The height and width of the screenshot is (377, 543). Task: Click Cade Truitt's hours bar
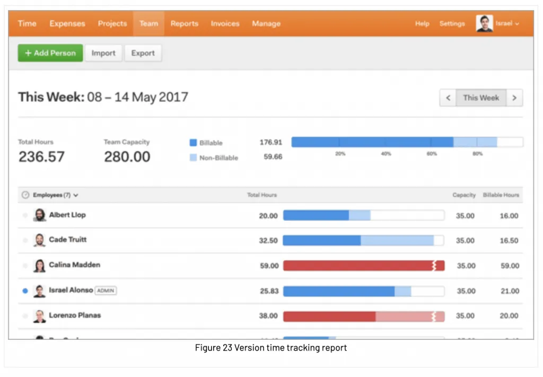pos(364,240)
